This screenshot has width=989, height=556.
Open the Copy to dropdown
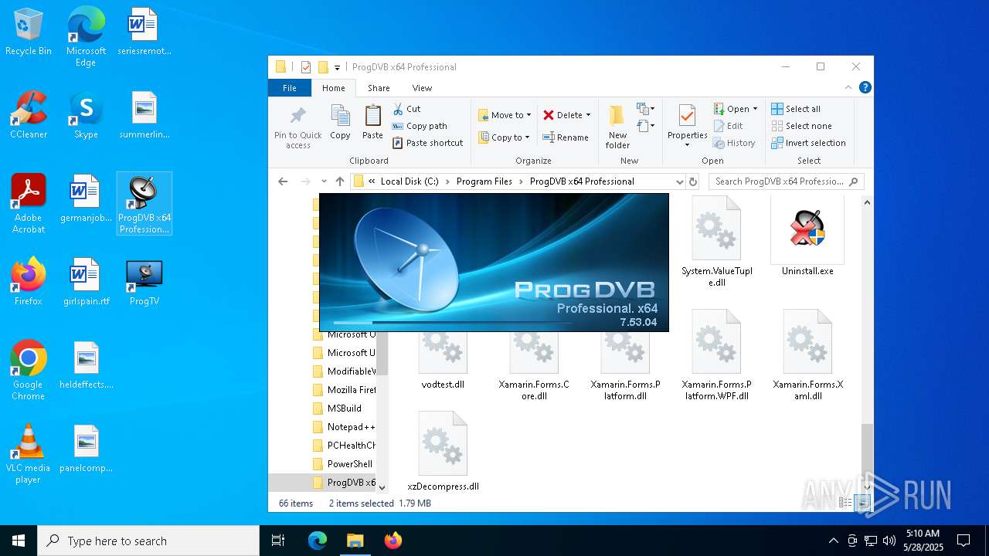(503, 137)
